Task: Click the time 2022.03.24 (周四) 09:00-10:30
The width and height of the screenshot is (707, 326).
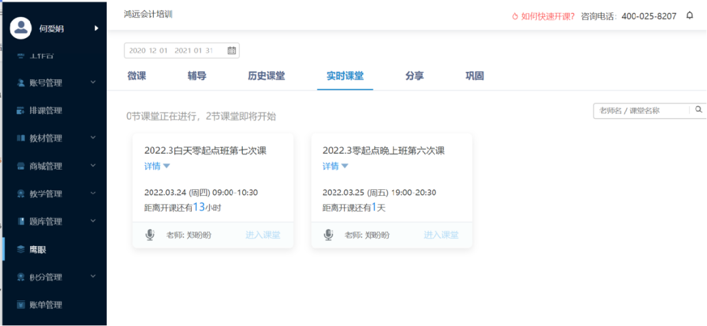Action: point(201,192)
